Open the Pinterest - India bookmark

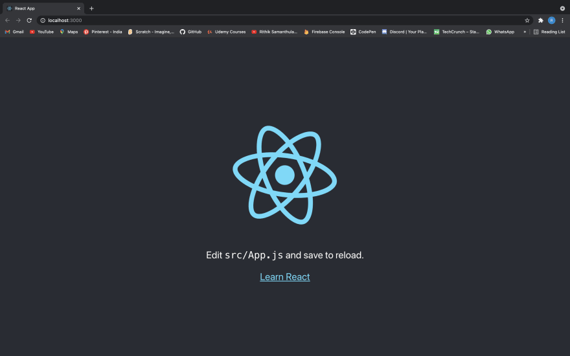pos(103,32)
